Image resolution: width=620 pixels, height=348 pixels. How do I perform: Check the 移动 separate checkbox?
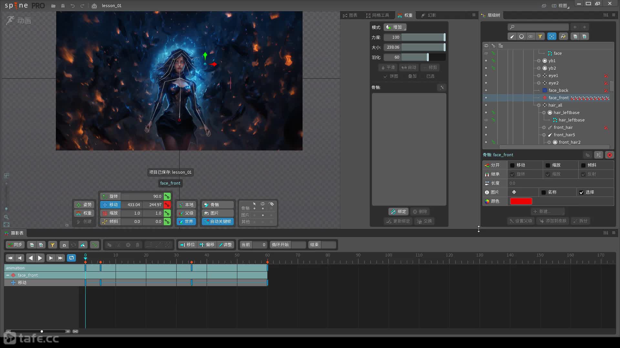(x=512, y=165)
